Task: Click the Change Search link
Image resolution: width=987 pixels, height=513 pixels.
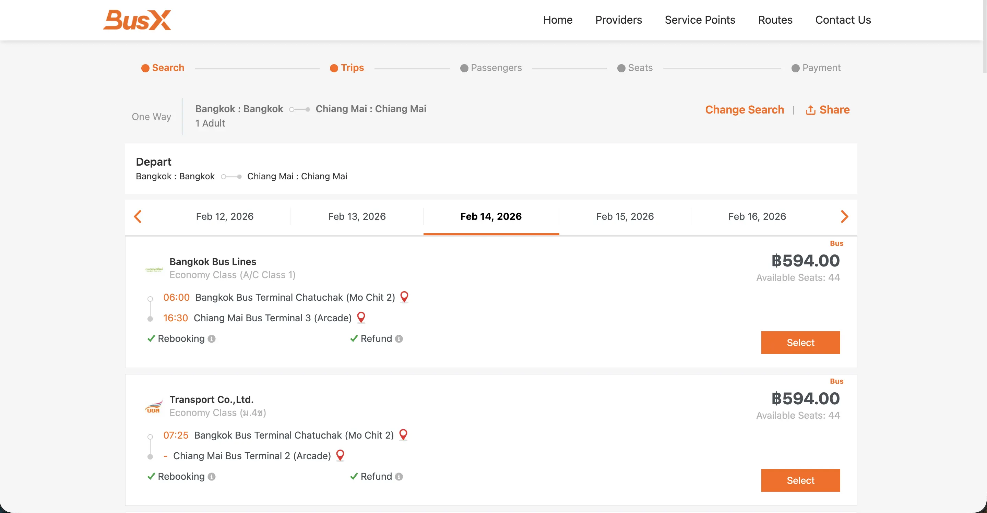Action: click(x=744, y=110)
